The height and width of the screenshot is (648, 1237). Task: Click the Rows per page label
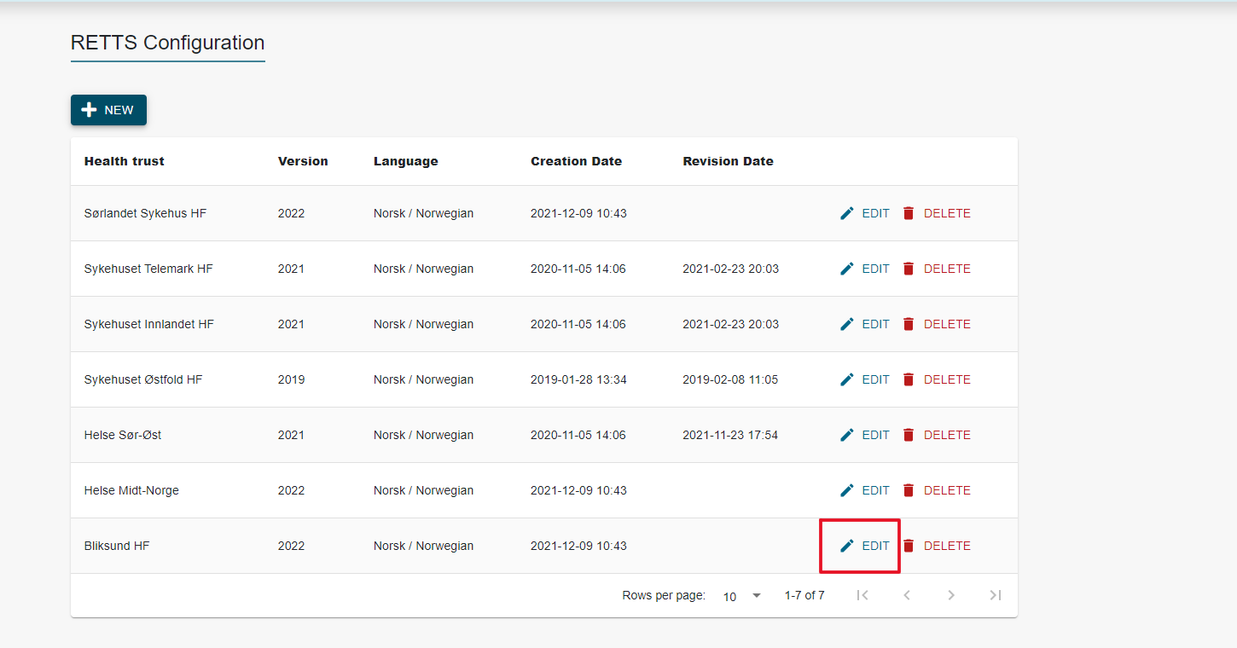point(664,595)
